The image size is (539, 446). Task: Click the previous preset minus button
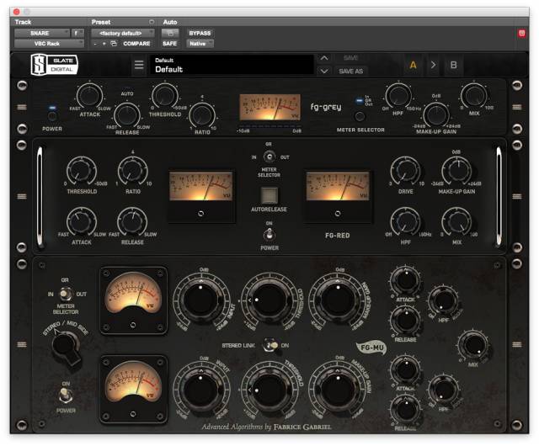click(95, 44)
